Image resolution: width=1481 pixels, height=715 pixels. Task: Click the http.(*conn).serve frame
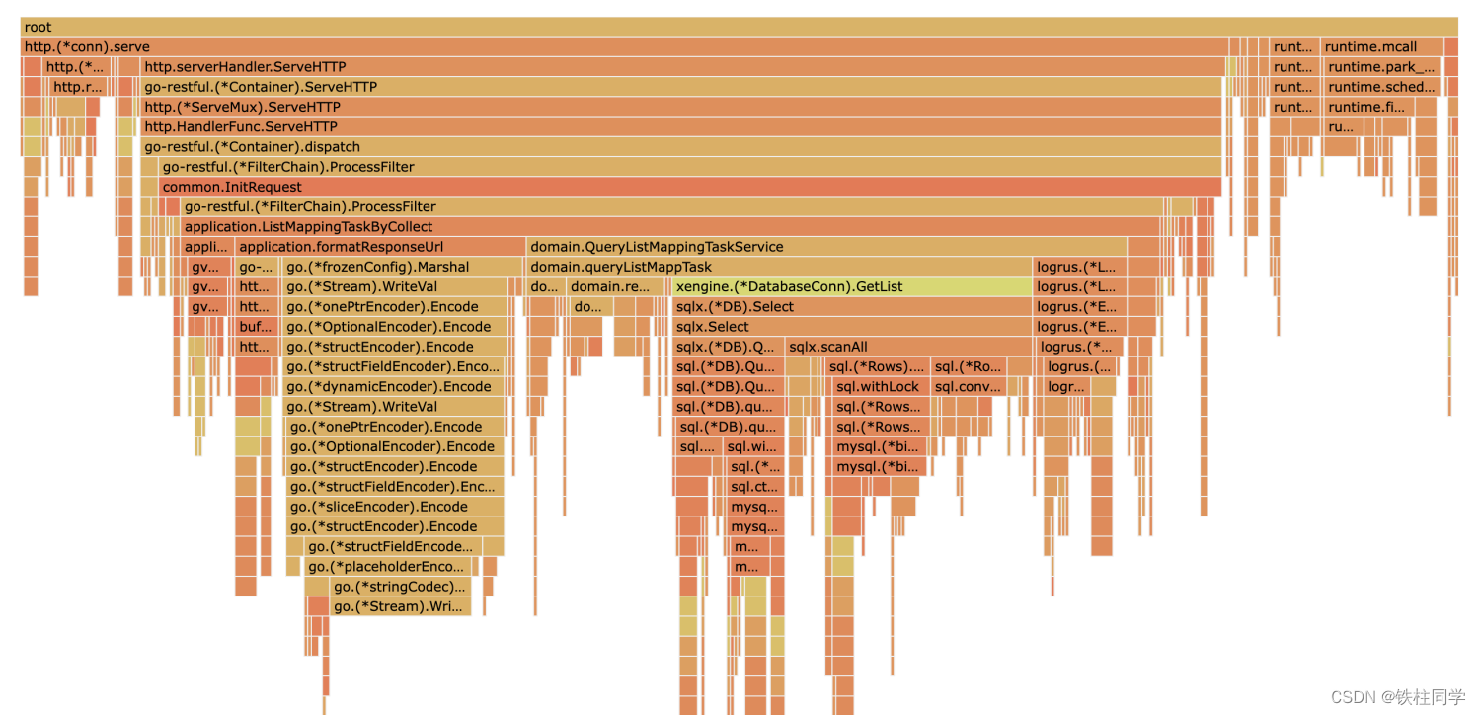point(624,46)
